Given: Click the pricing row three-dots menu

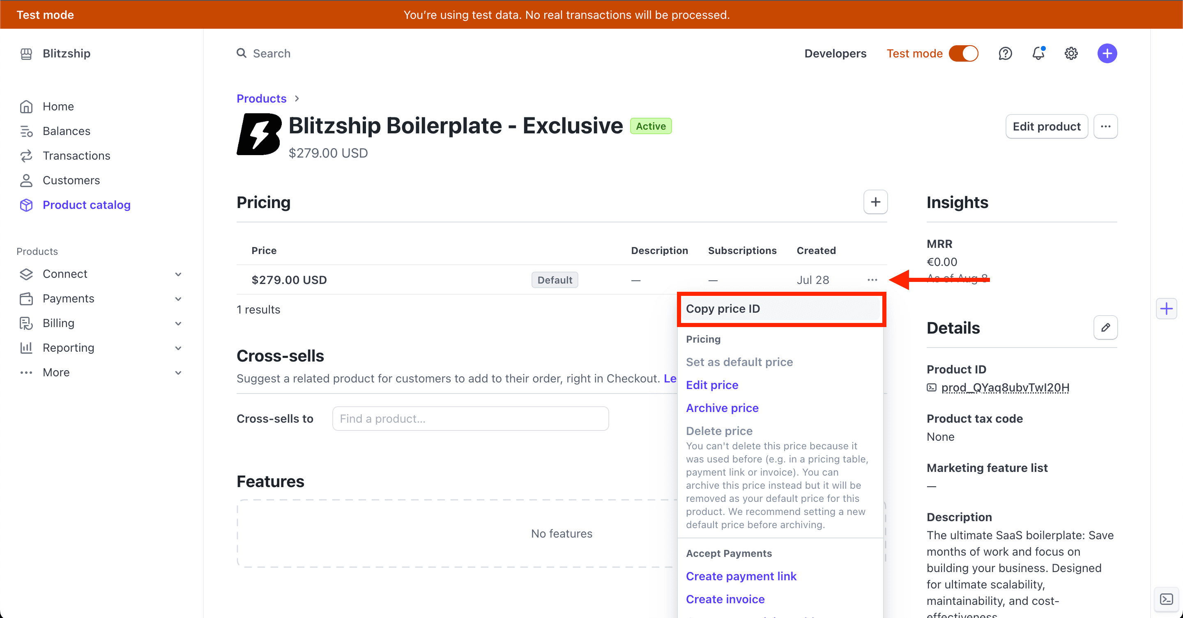Looking at the screenshot, I should pyautogui.click(x=871, y=279).
